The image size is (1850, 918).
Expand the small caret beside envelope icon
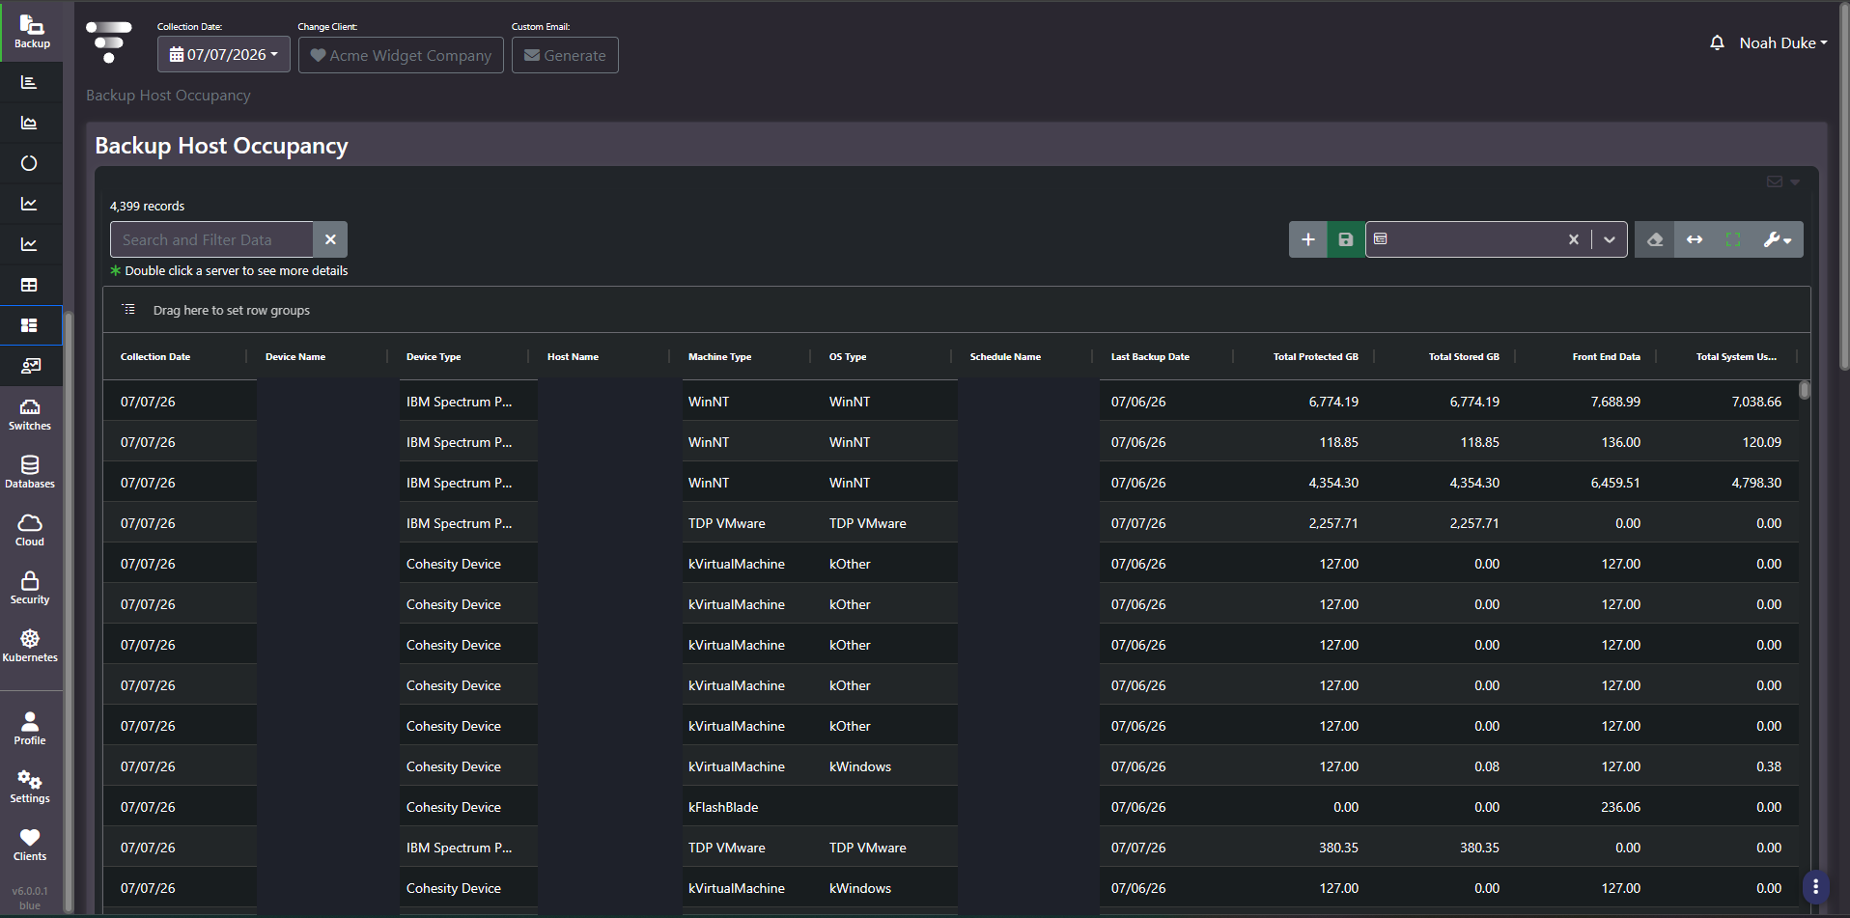pyautogui.click(x=1795, y=181)
